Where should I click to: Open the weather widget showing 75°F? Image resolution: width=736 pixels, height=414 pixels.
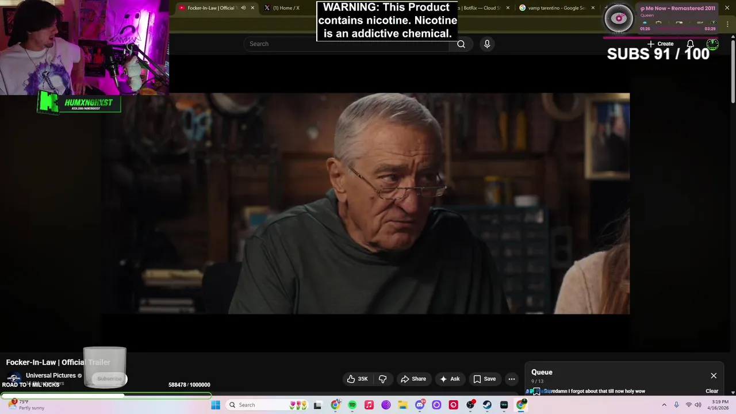tap(26, 405)
